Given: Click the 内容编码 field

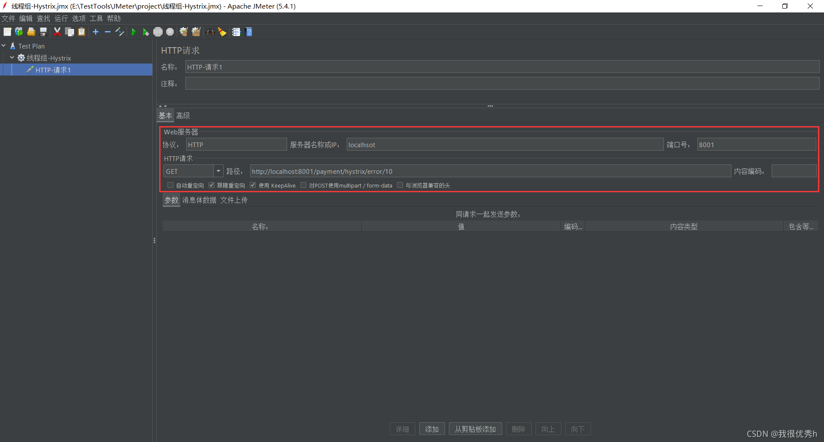Looking at the screenshot, I should 794,171.
